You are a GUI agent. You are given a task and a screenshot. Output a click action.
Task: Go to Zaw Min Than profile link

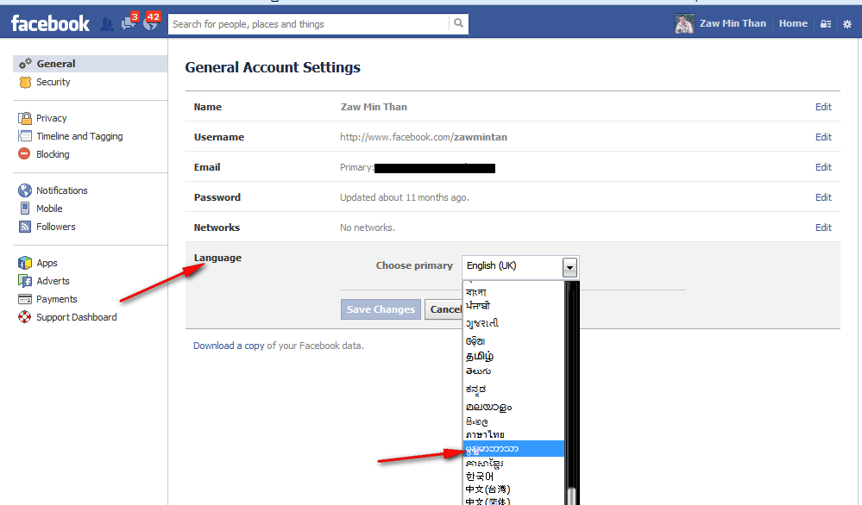tap(733, 23)
